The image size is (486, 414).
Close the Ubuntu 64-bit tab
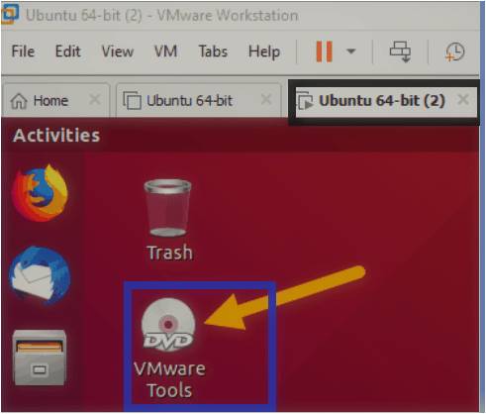click(266, 99)
